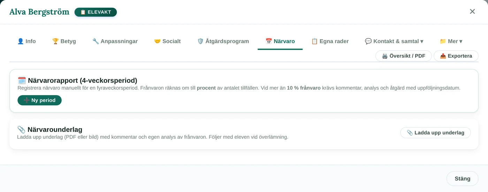The image size is (488, 192).
Task: Click the folder icon on Mer tab
Action: pyautogui.click(x=443, y=41)
